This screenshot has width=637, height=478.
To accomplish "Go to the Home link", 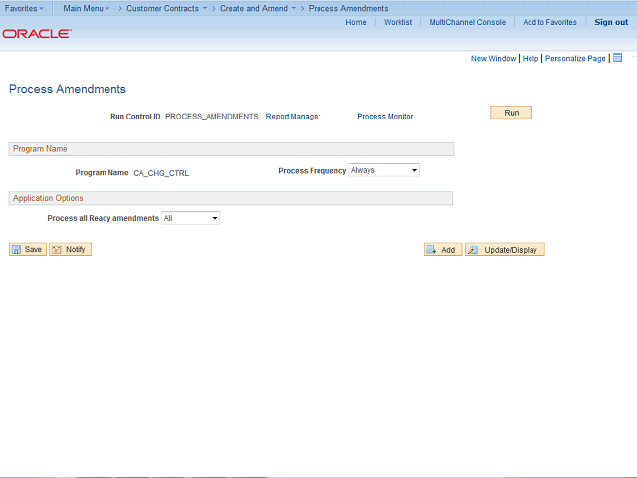I will [356, 22].
